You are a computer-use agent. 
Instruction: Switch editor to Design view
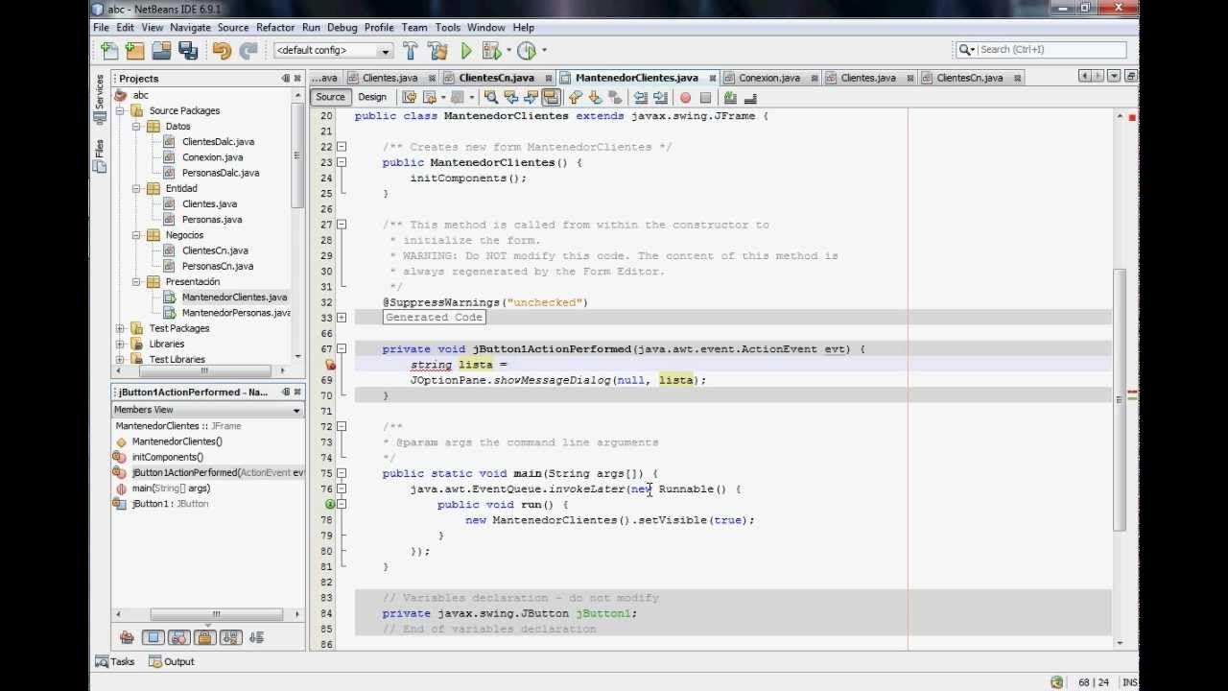(372, 97)
